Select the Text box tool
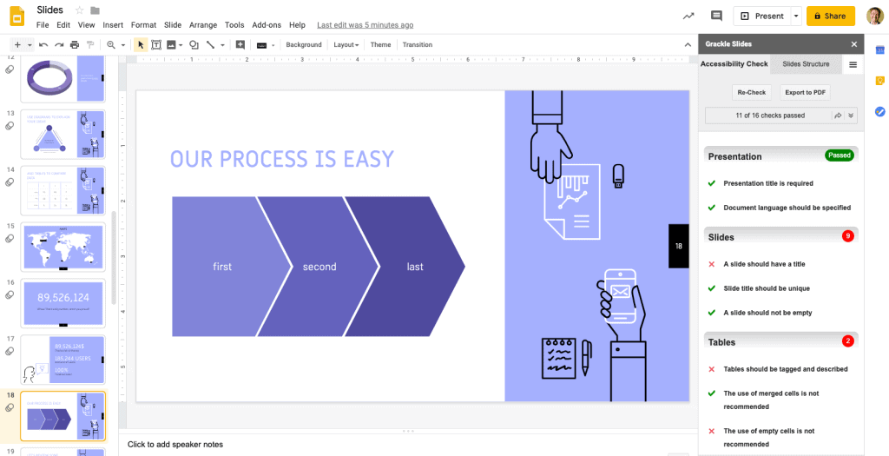This screenshot has width=889, height=456. (156, 45)
